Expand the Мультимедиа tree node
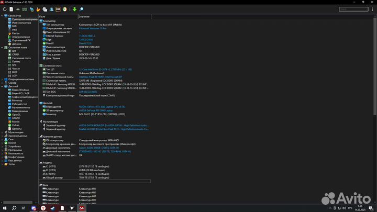 point(2,132)
